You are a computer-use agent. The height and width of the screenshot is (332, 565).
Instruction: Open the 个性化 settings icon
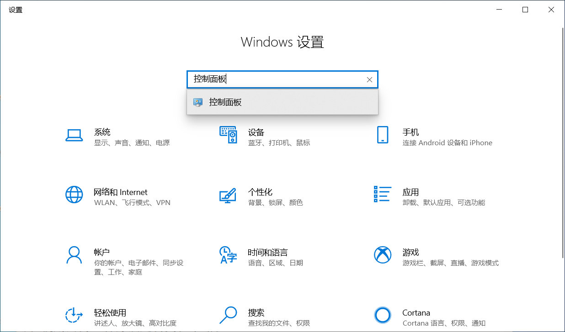(x=229, y=195)
